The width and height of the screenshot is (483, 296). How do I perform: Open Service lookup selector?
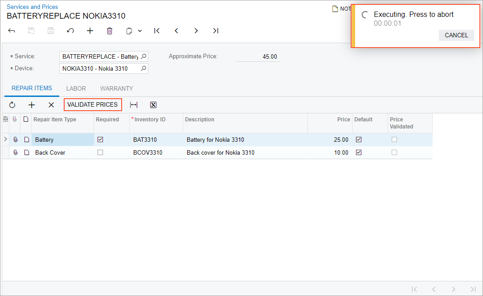(x=143, y=56)
